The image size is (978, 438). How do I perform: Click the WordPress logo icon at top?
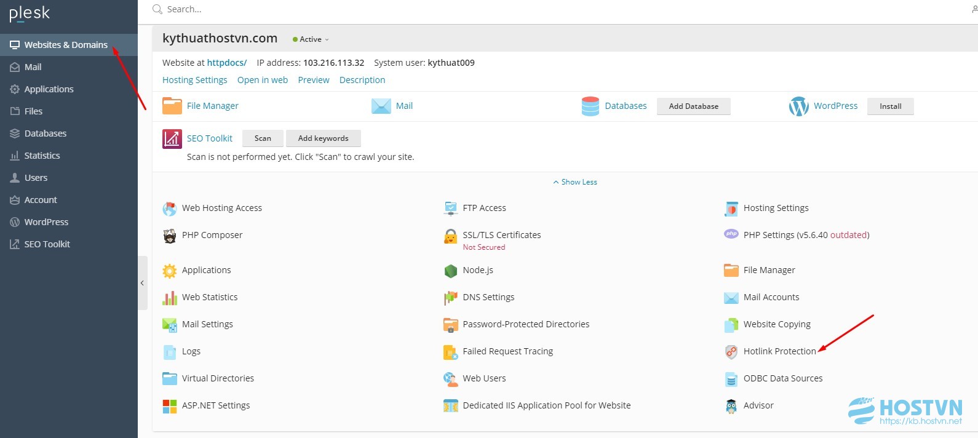[799, 106]
